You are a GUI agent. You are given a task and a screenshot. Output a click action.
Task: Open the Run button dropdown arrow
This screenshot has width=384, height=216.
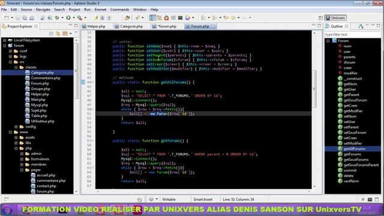74,18
